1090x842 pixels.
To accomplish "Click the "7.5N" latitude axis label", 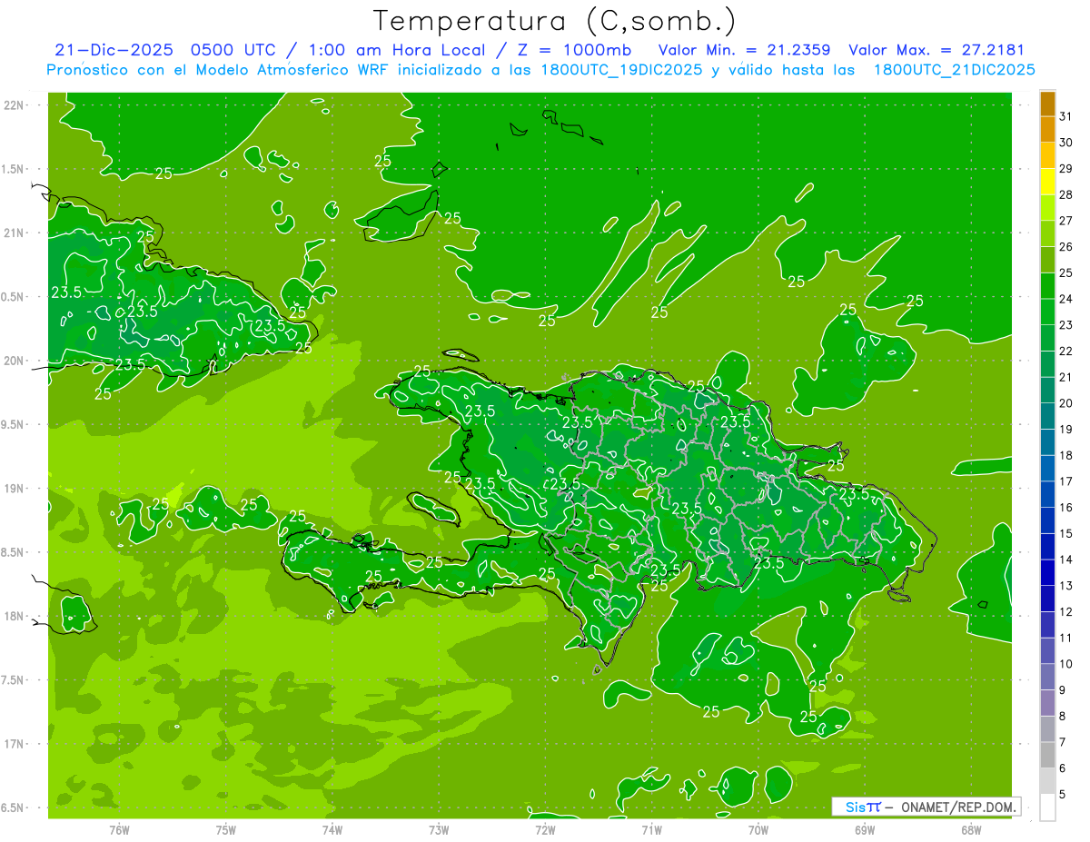I will click(x=15, y=680).
